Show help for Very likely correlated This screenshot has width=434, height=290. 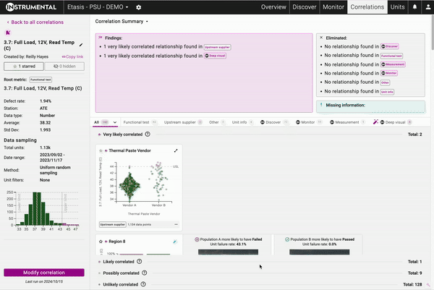pos(148,135)
